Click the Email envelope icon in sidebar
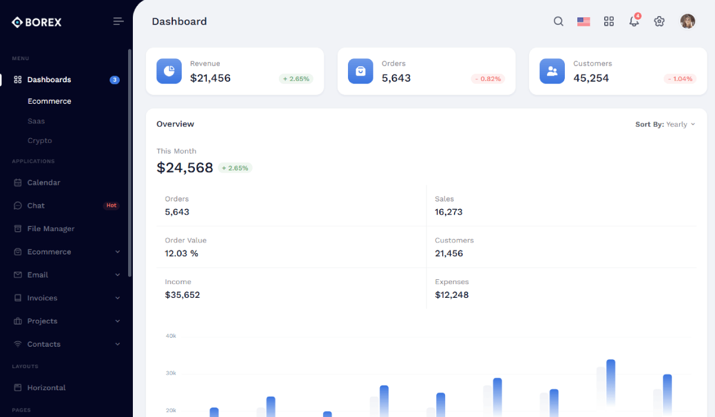This screenshot has height=417, width=715. coord(18,275)
